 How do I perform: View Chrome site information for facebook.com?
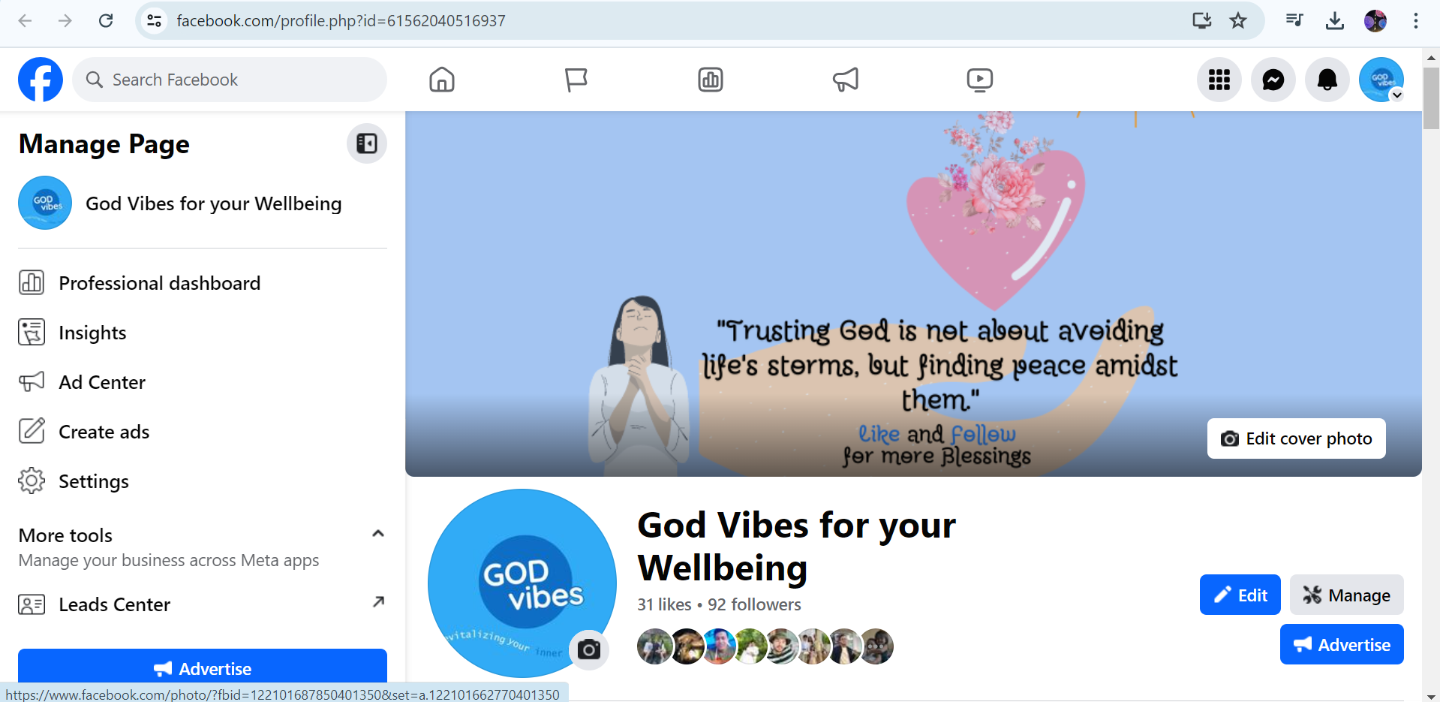click(155, 20)
